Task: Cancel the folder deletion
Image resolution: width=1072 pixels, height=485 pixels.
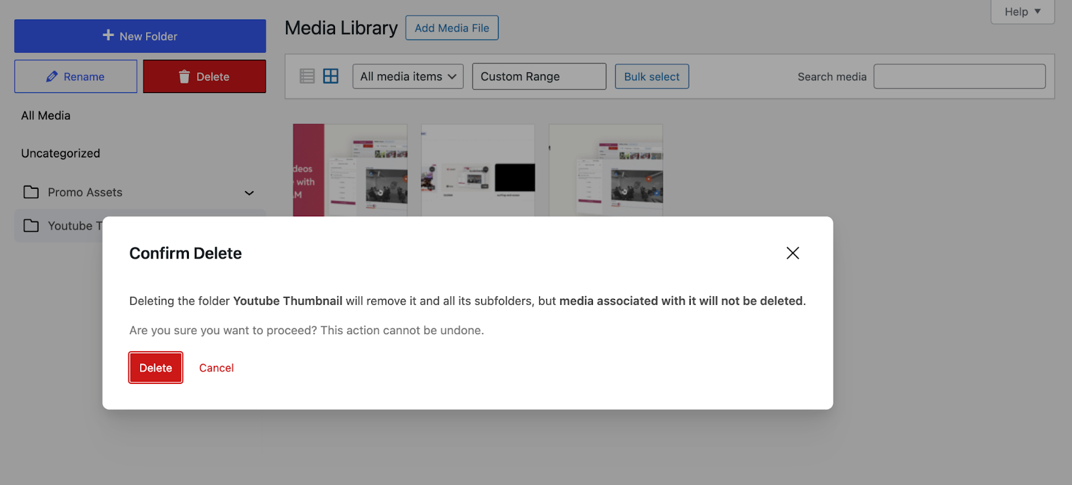Action: click(x=216, y=368)
